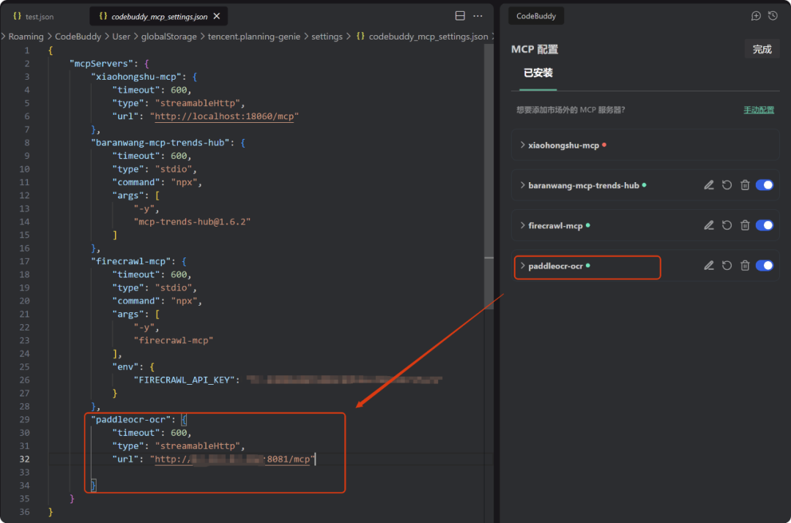Split the editor with the layout icon
The image size is (791, 523).
pos(460,15)
